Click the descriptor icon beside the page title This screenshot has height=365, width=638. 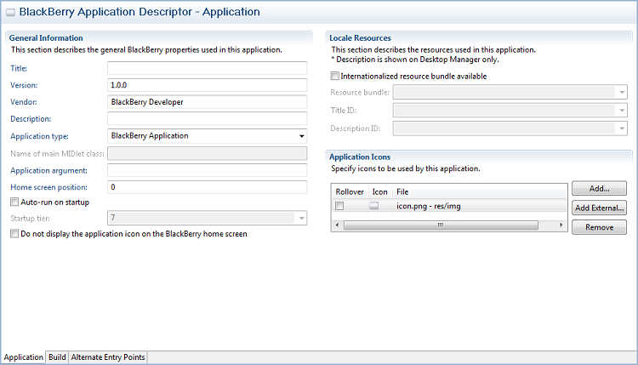click(10, 13)
